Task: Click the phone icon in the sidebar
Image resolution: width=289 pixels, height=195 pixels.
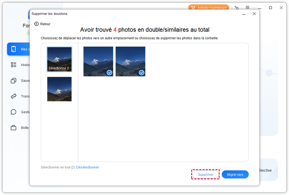Action: click(x=14, y=49)
